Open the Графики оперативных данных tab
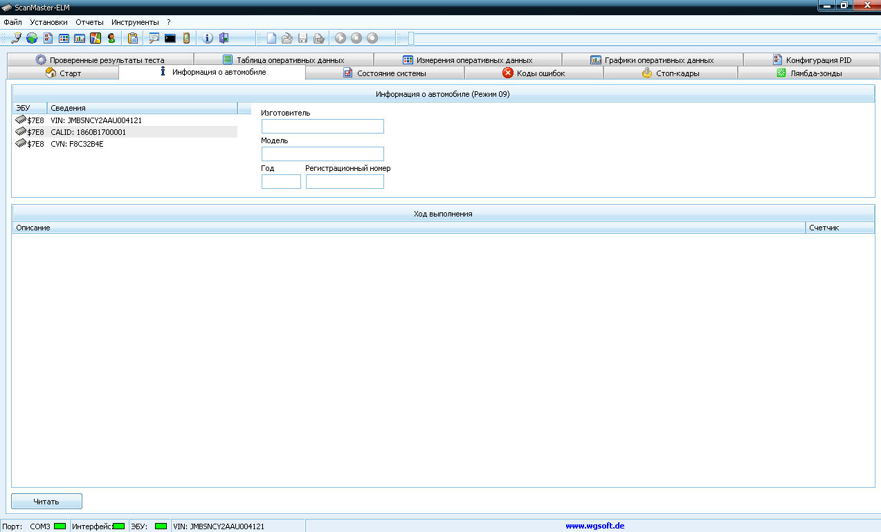881x532 pixels. pyautogui.click(x=652, y=59)
